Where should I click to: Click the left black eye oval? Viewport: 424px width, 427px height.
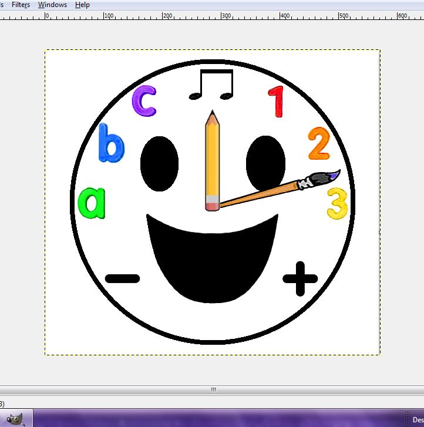coord(159,164)
